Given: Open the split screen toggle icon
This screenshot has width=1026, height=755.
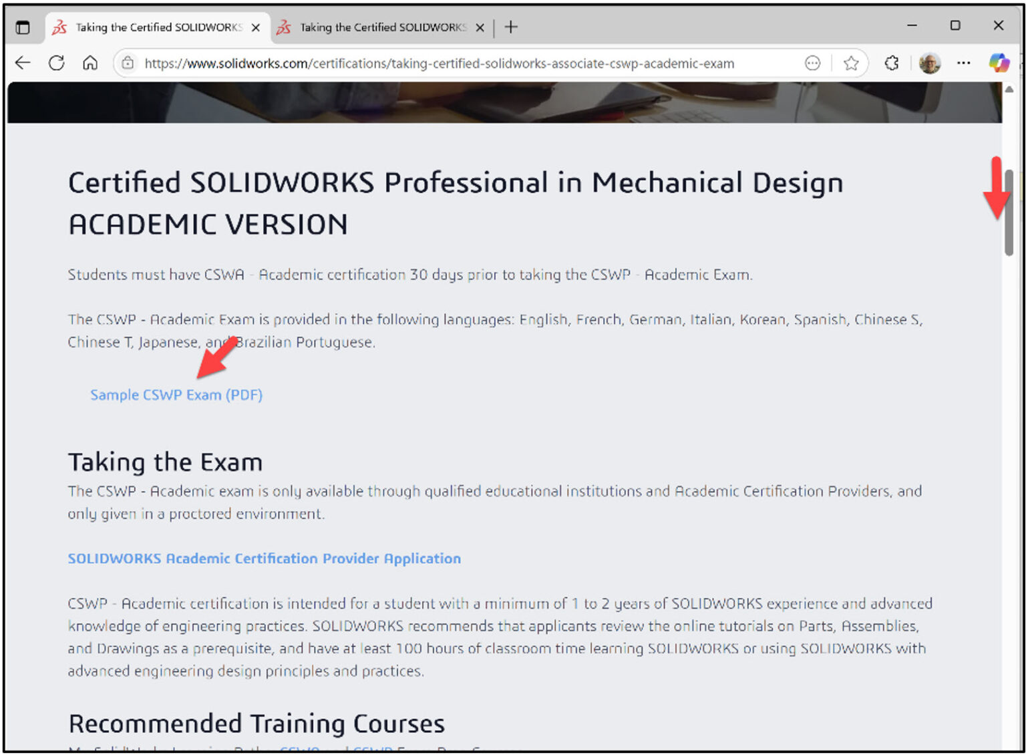Looking at the screenshot, I should [23, 27].
